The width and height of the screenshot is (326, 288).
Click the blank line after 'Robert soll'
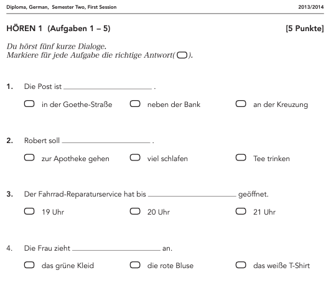click(x=106, y=142)
